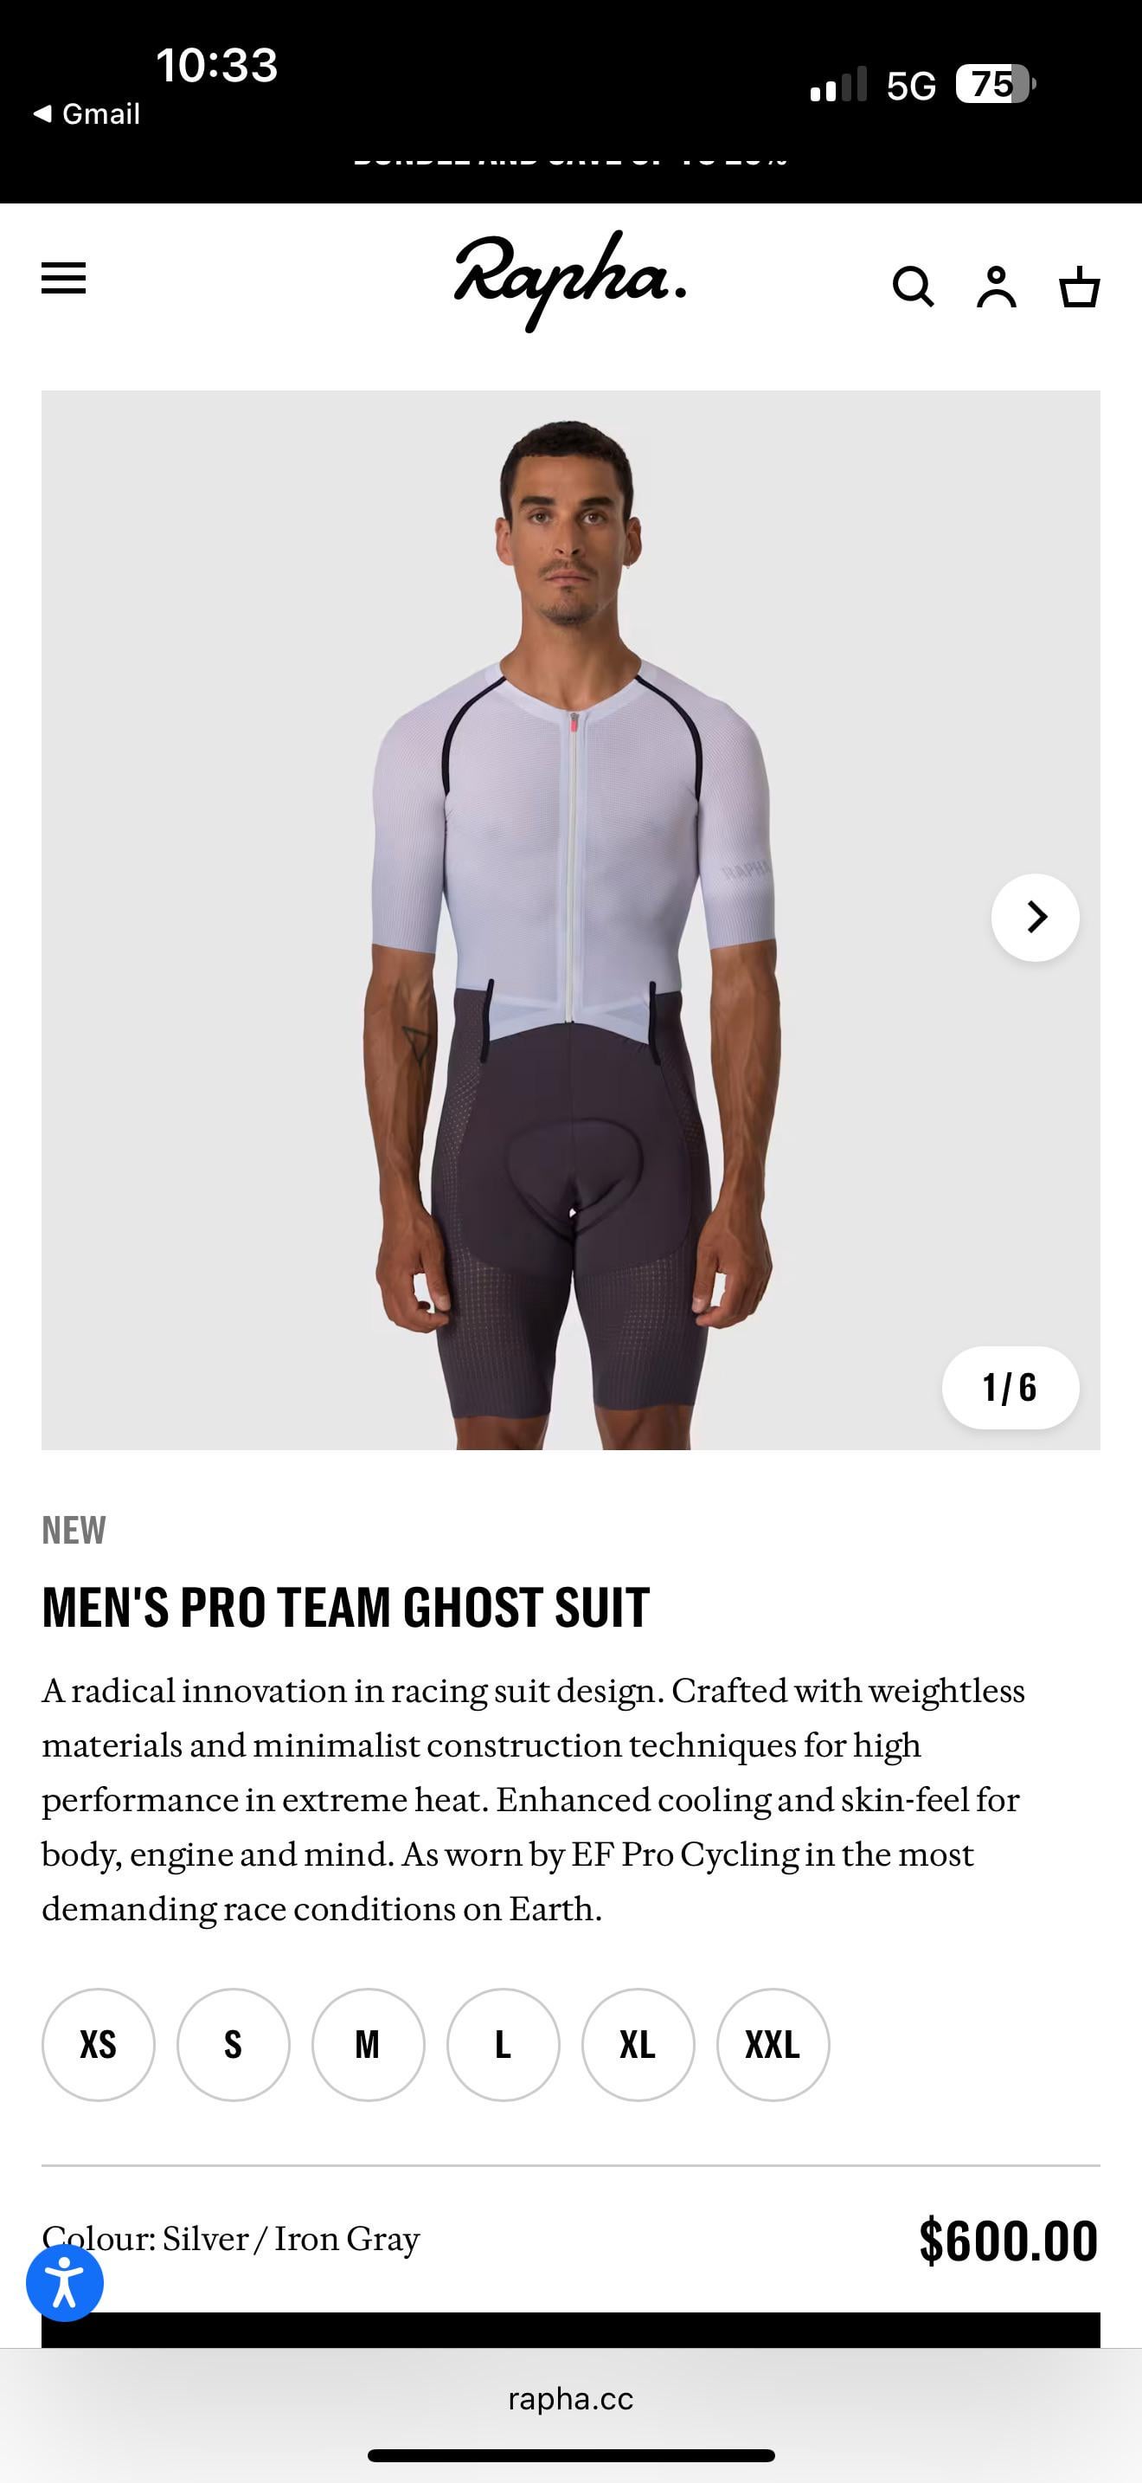Tap the bundle and save promo banner
Screen dimensions: 1142x2483
point(570,160)
